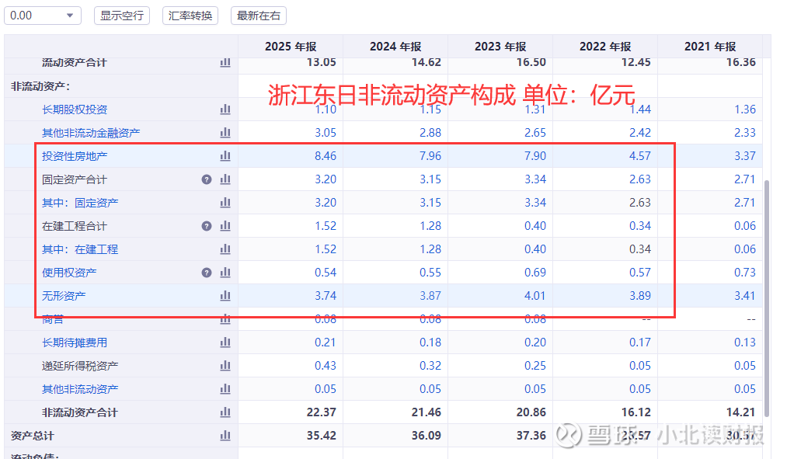
Task: Open the 其中：固定资产 link
Action: click(x=80, y=203)
